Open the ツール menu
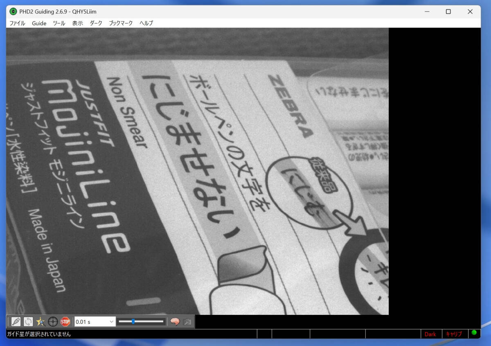491x346 pixels. [59, 23]
